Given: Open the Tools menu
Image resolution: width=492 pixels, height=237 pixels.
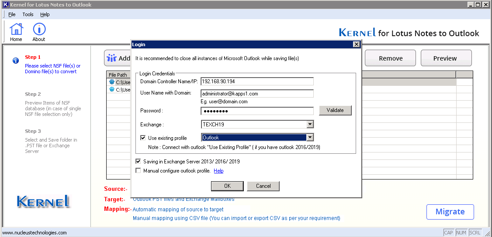Looking at the screenshot, I should point(28,14).
